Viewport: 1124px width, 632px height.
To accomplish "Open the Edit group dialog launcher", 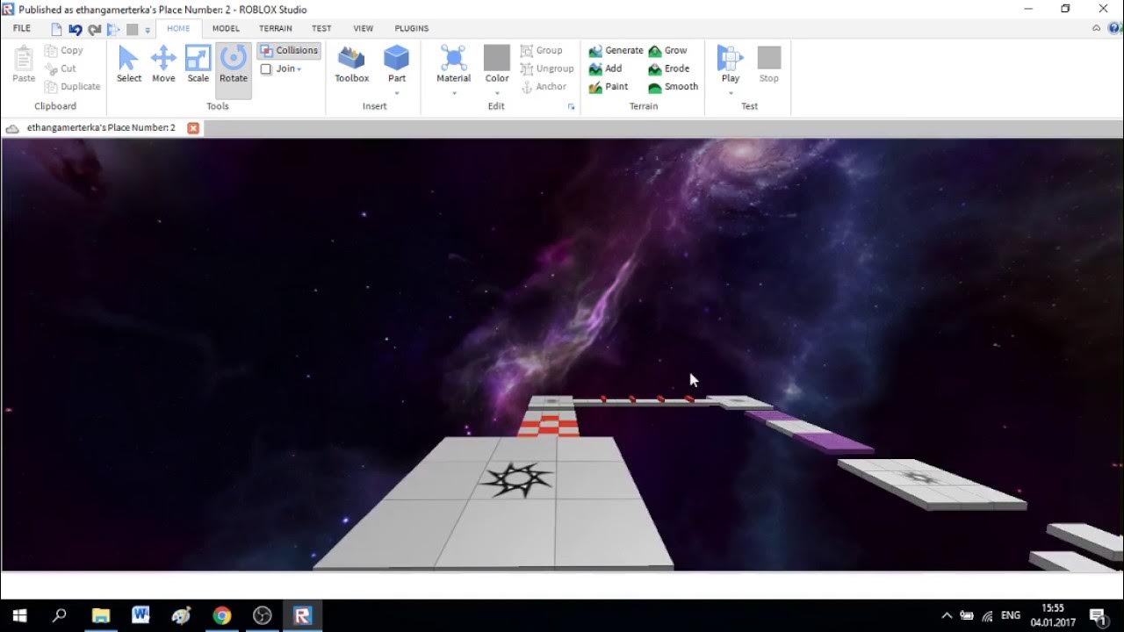I will [x=572, y=107].
